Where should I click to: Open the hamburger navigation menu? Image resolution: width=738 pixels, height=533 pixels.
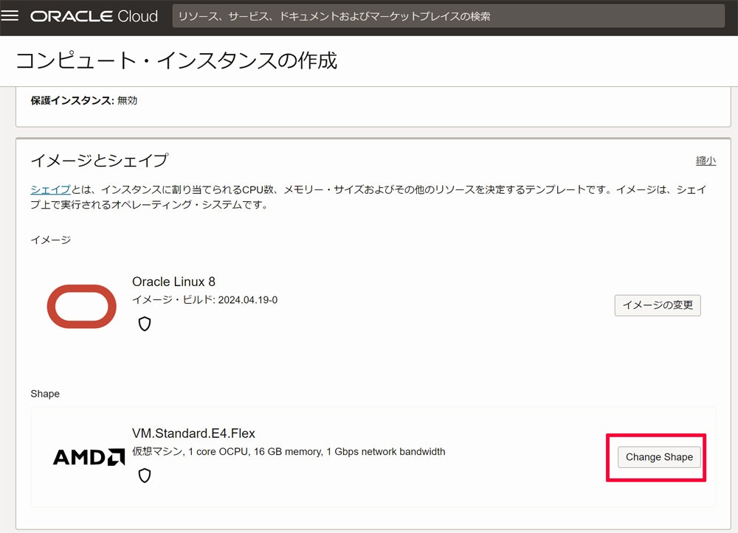pos(10,15)
